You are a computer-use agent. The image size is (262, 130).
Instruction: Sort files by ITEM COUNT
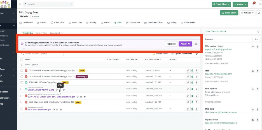point(113,60)
